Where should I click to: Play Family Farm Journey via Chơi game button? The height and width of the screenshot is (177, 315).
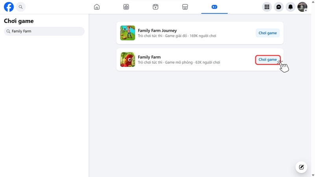coord(268,33)
